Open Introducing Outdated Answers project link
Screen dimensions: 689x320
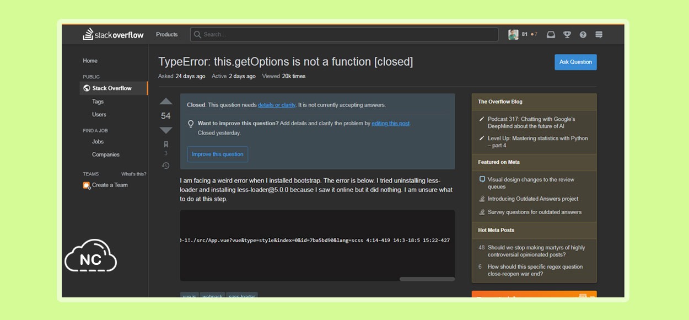(533, 199)
